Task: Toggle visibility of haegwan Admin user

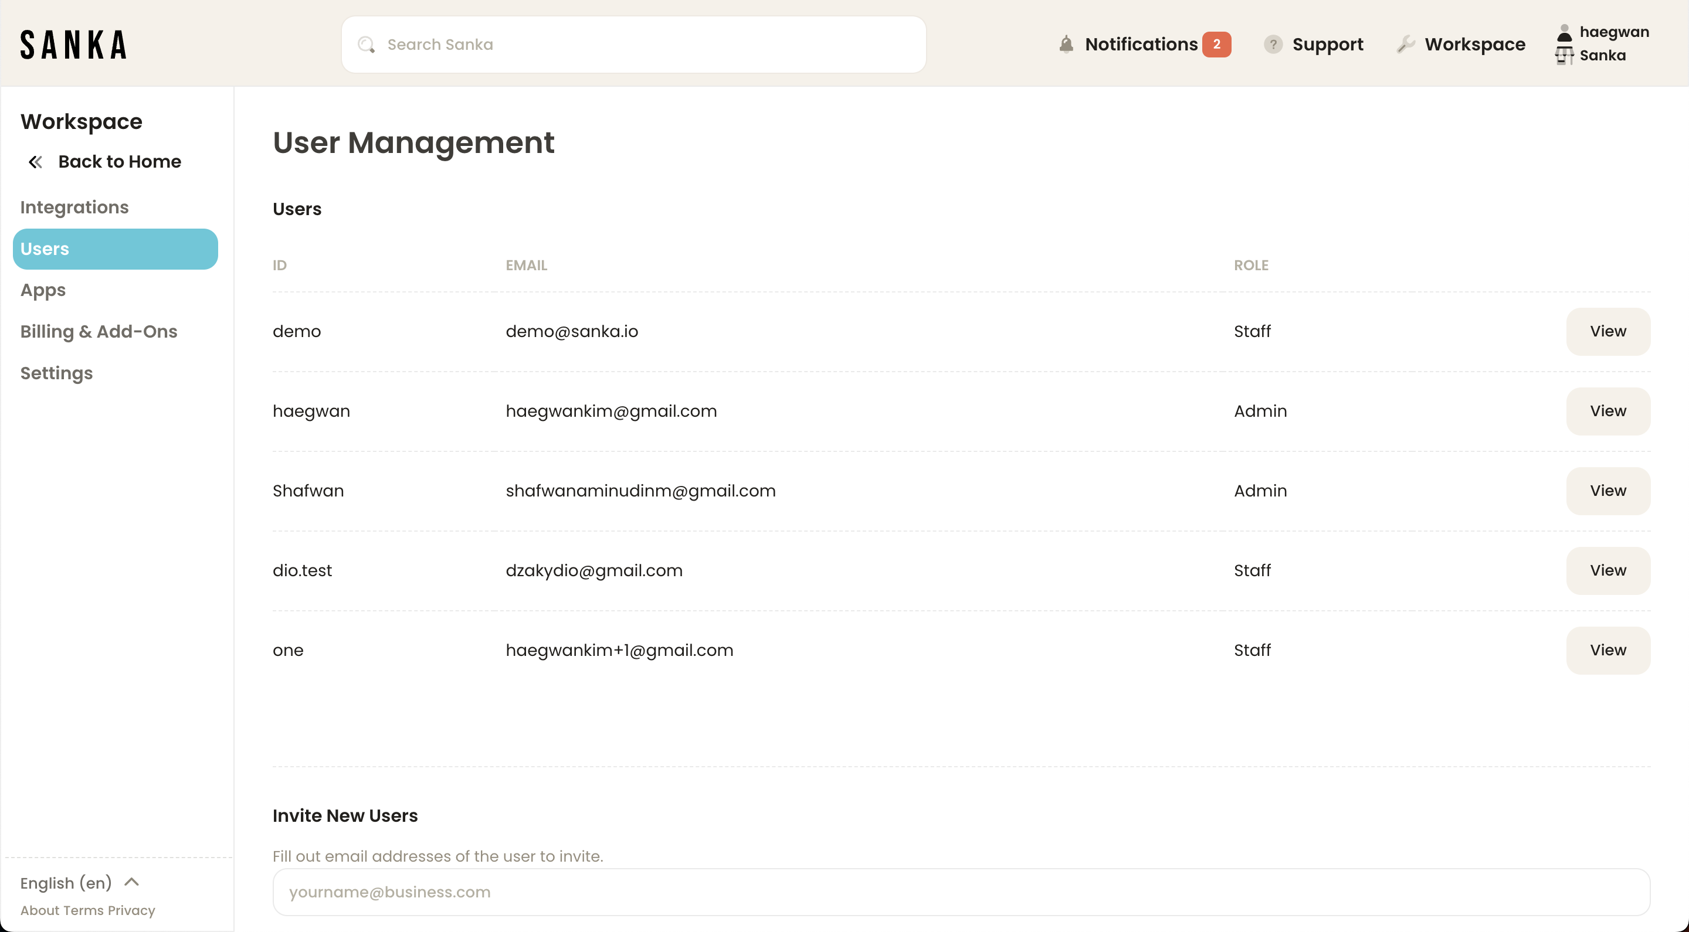Action: (x=1607, y=411)
